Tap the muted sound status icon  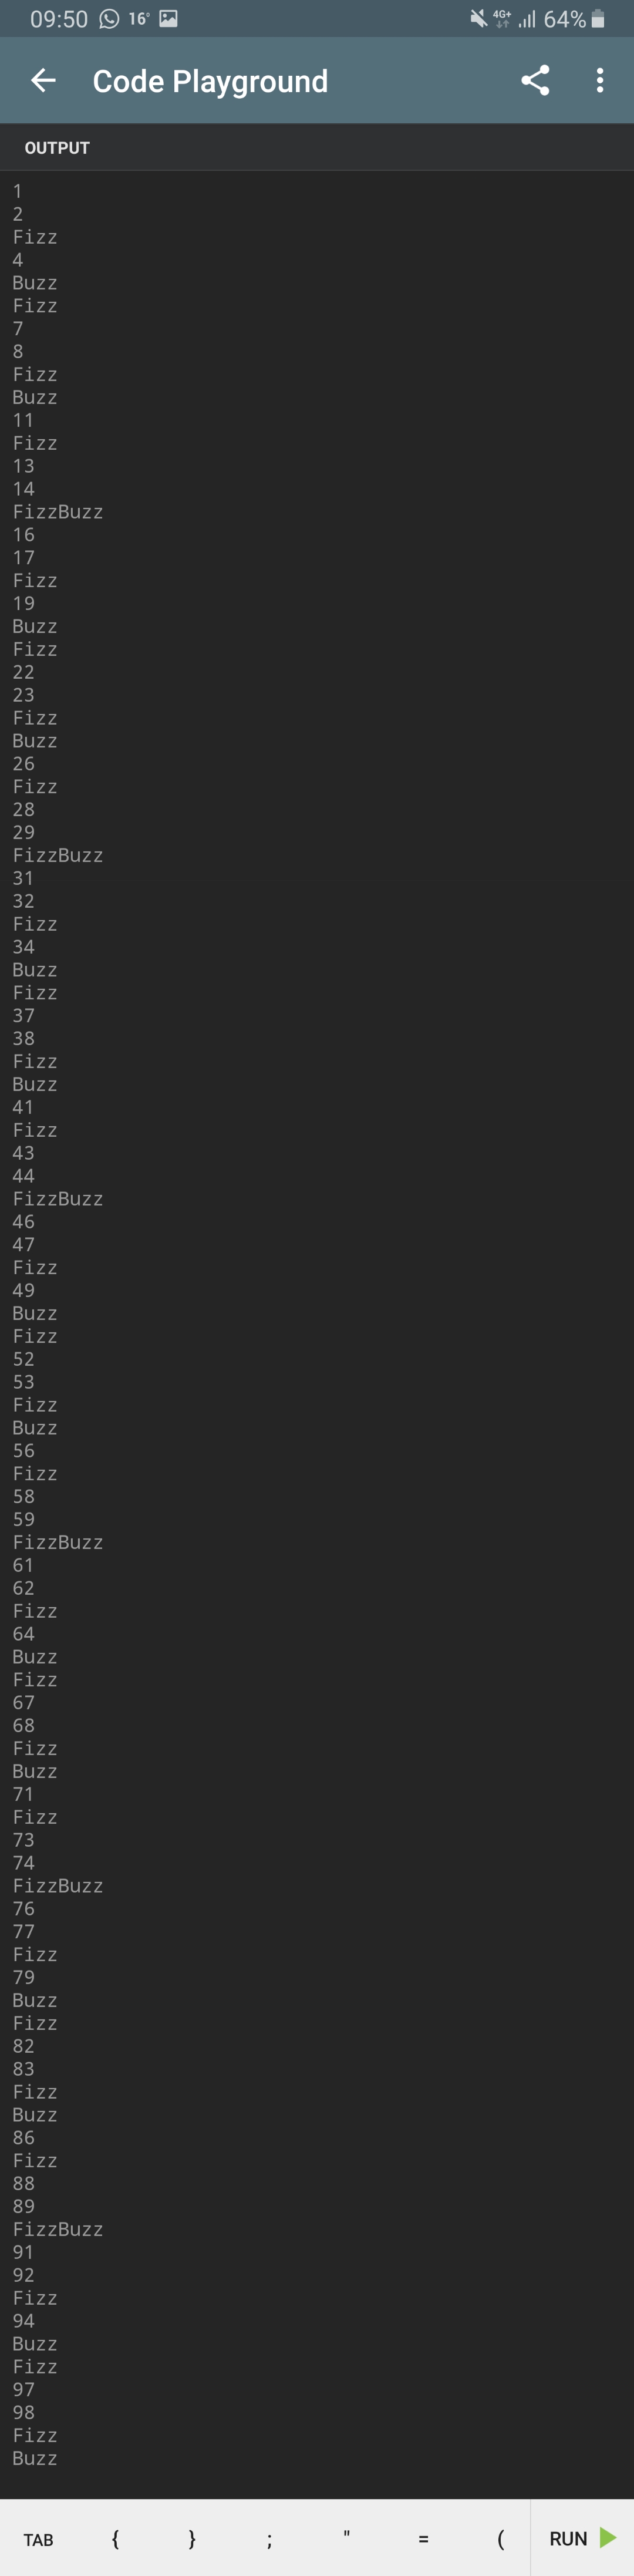478,19
